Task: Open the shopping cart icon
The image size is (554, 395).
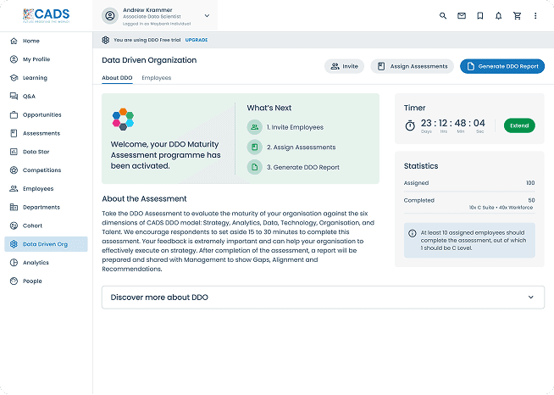Action: pyautogui.click(x=517, y=15)
